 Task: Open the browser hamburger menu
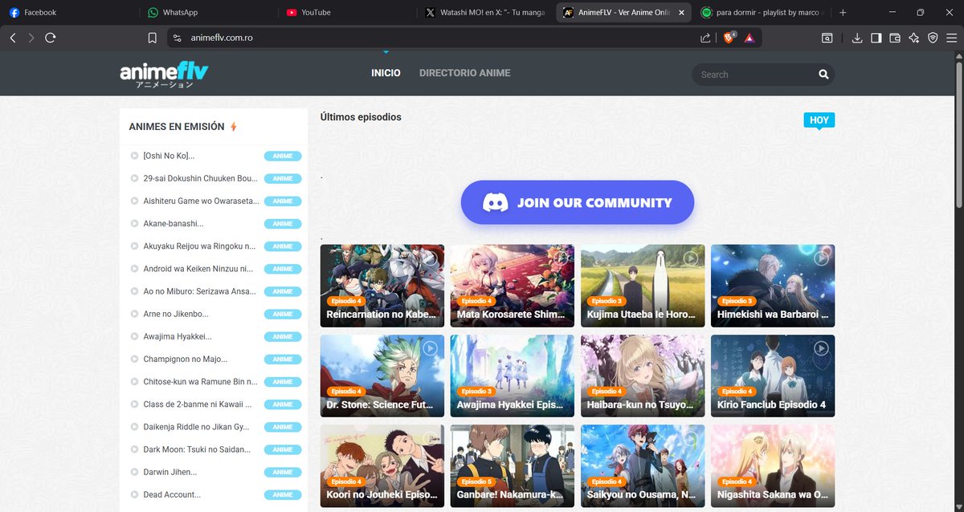[x=951, y=38]
